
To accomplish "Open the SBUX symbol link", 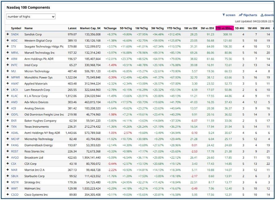I will point(15,176).
